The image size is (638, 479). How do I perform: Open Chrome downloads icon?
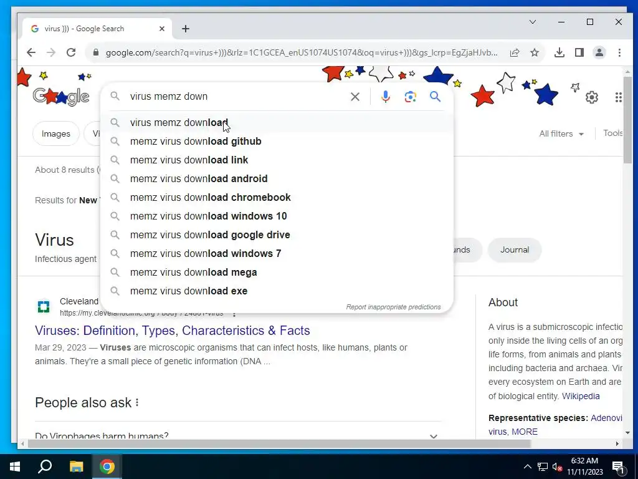point(559,52)
